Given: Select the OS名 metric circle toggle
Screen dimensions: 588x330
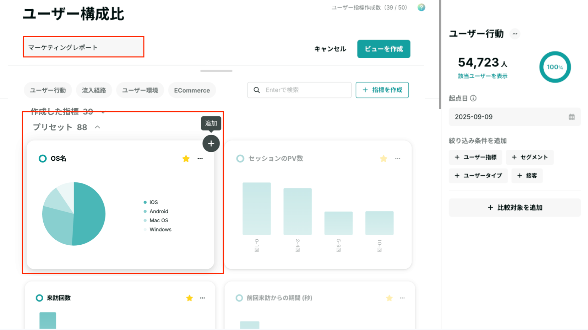Looking at the screenshot, I should coord(43,159).
